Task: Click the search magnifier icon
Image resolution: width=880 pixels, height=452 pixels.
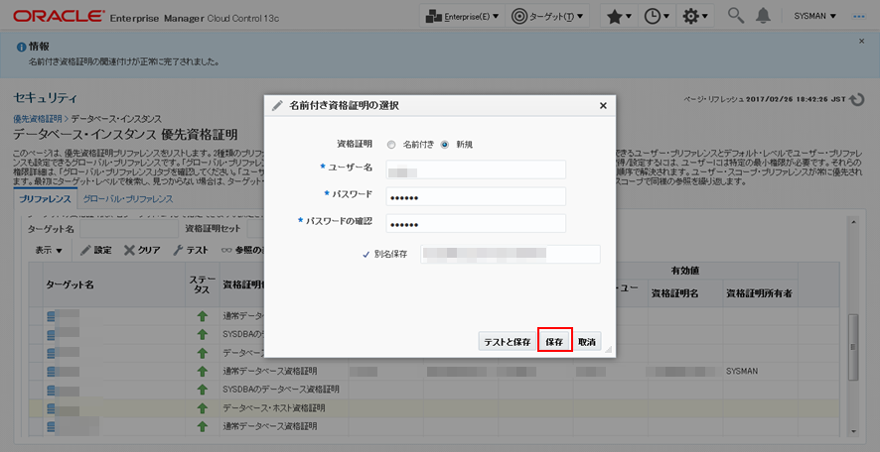Action: 736,16
